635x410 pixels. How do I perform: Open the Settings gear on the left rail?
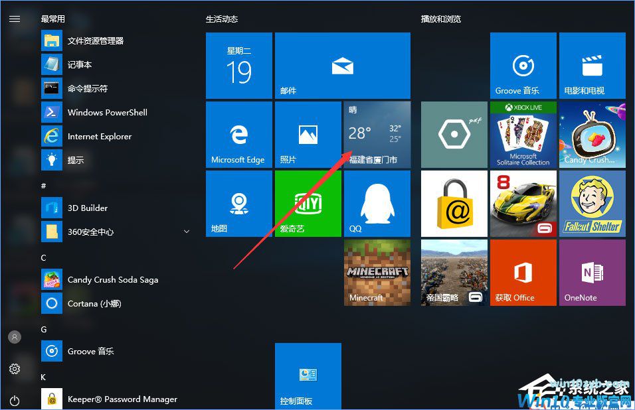click(15, 369)
